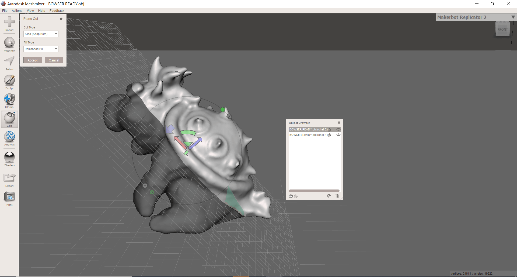Close the Object Browser panel
This screenshot has width=517, height=277.
click(x=339, y=123)
